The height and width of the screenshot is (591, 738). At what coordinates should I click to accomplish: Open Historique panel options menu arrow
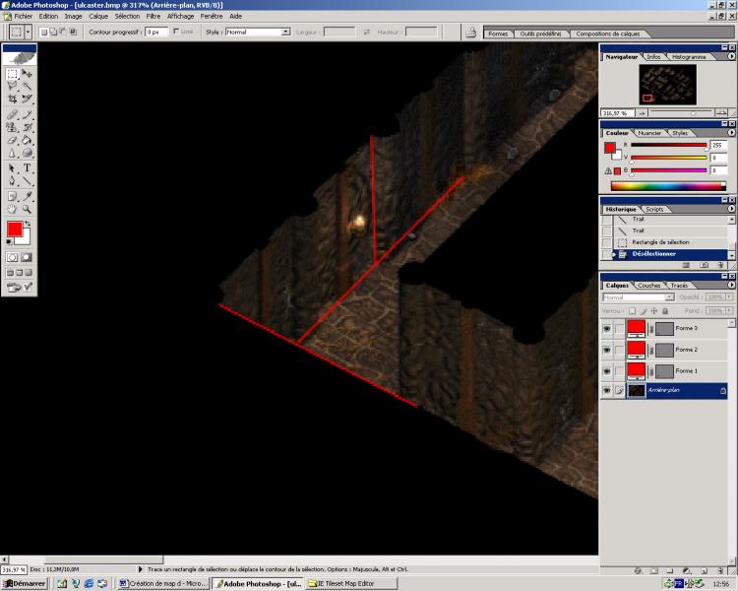coord(731,209)
